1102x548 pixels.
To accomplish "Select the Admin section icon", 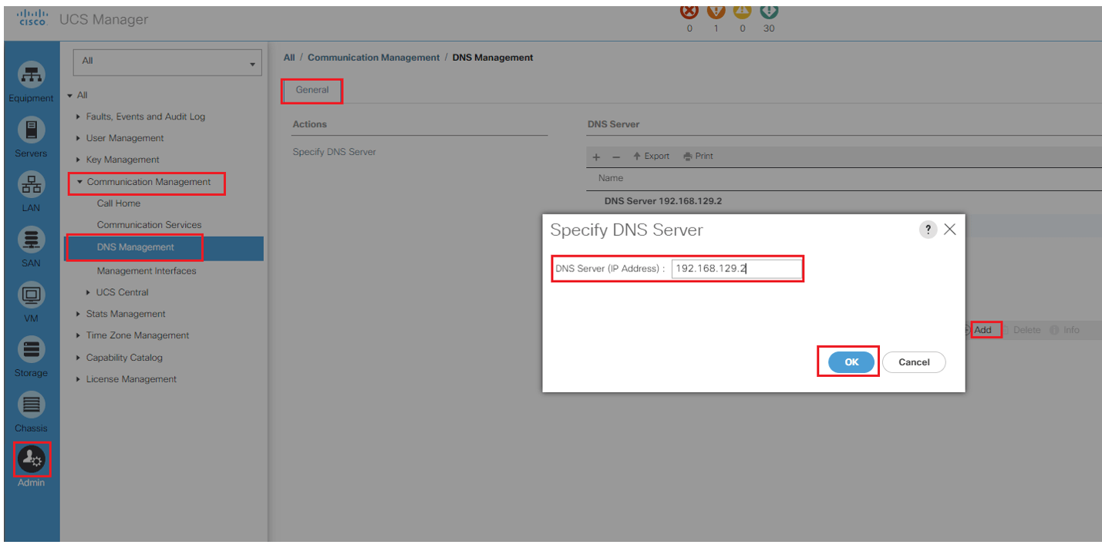I will click(x=32, y=459).
